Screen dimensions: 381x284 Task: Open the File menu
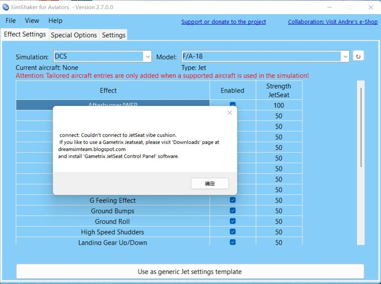coord(11,21)
